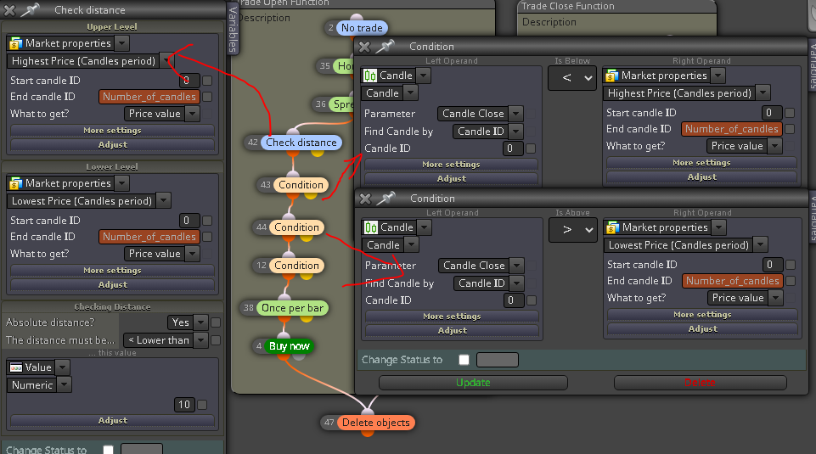Click the Market properties icon under Upper Level

pyautogui.click(x=15, y=43)
